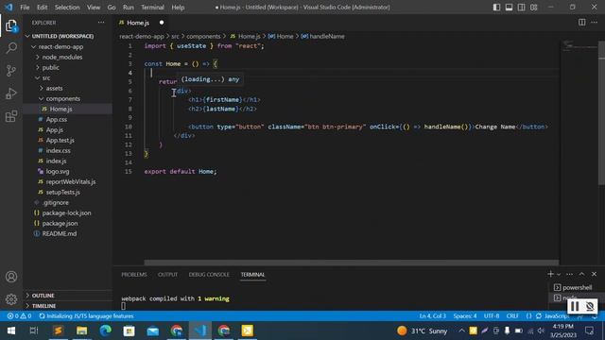The height and width of the screenshot is (340, 605).
Task: Open the Run and Debug view
Action: (x=11, y=93)
